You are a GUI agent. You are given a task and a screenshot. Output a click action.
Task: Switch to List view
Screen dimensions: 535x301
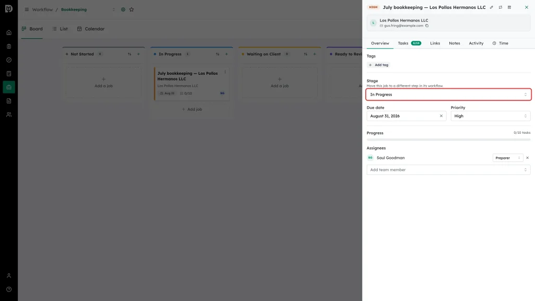coord(60,29)
